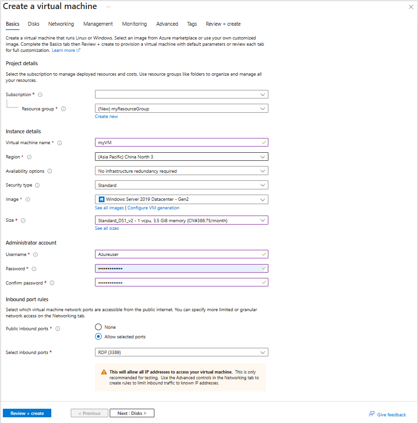Open the ellipsis menu beside the page title
The width and height of the screenshot is (418, 423).
pos(109,7)
